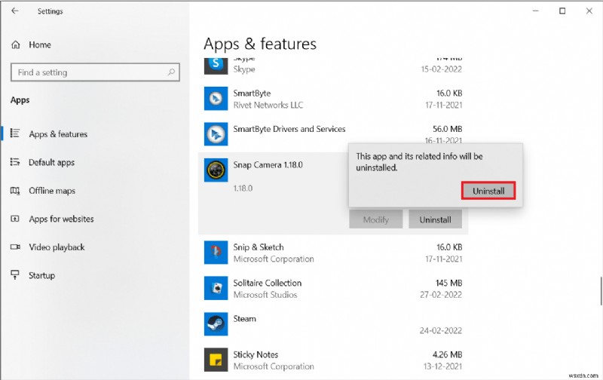Click the Steam app icon
Viewport: 603px width, 380px height.
[x=216, y=324]
